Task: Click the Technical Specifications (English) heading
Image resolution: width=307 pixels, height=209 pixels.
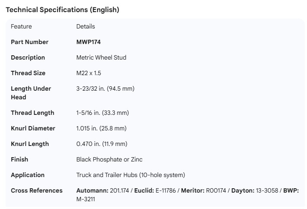Action: (62, 9)
